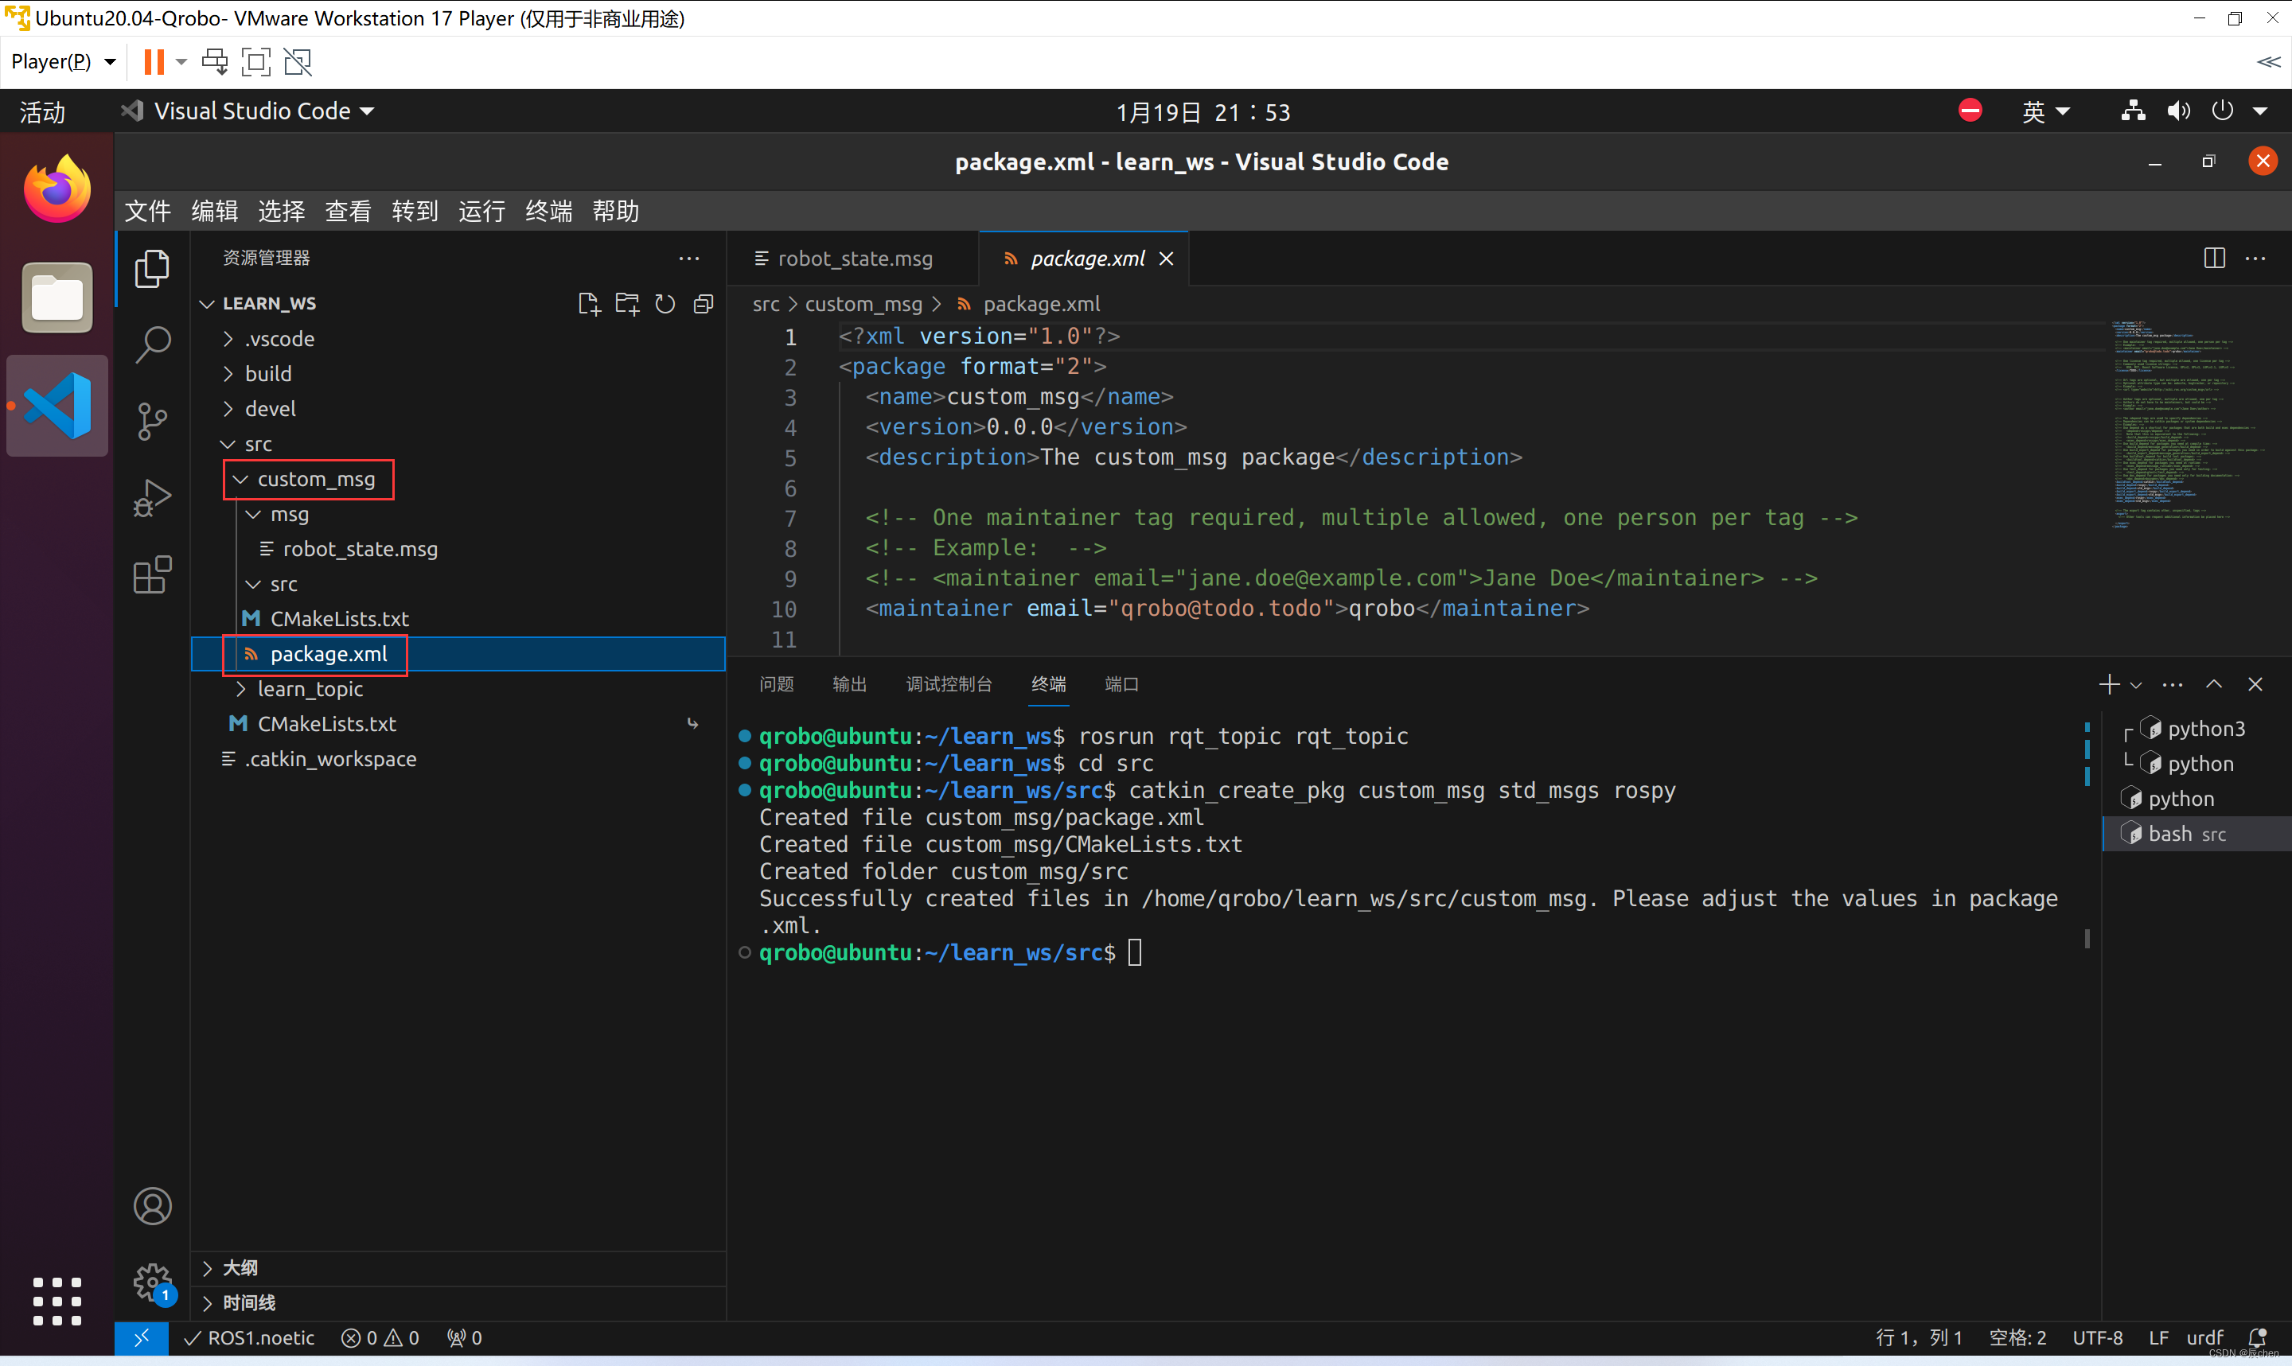This screenshot has width=2292, height=1366.
Task: Open editor more actions menu
Action: (x=2255, y=259)
